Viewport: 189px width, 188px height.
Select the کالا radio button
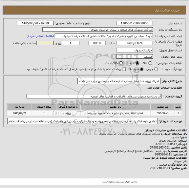pyautogui.click(x=150, y=63)
